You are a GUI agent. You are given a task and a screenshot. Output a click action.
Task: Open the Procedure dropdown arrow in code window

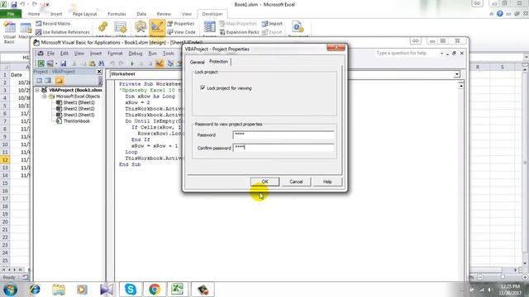pos(457,74)
